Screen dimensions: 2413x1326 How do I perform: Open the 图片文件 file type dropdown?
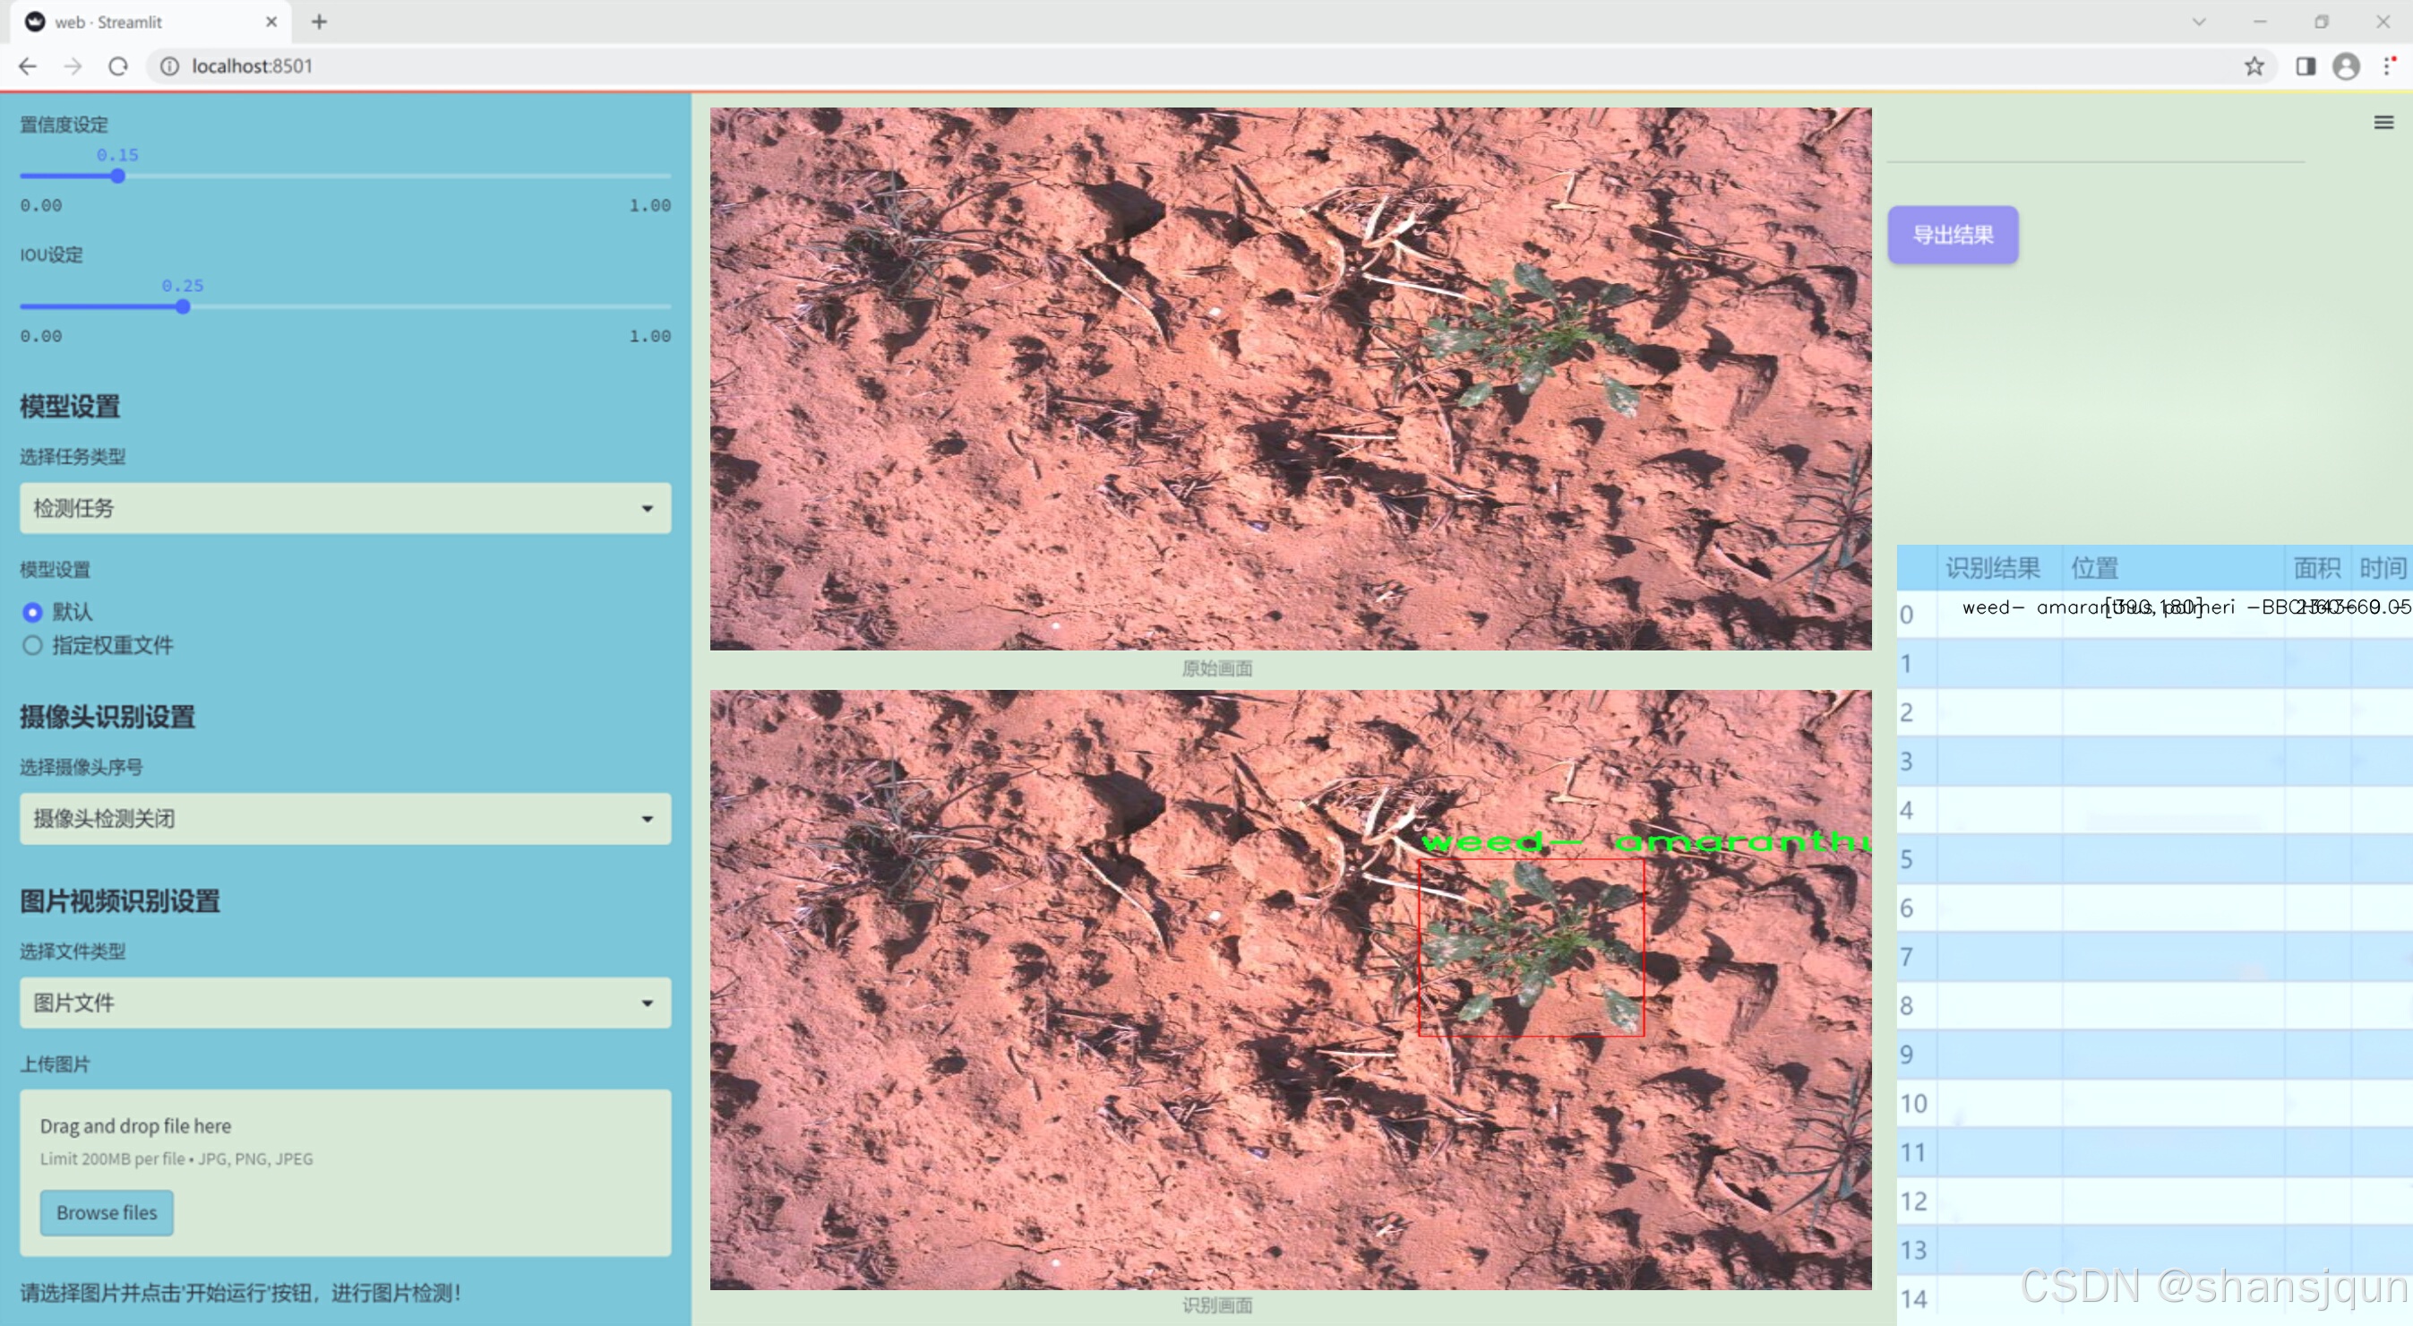coord(346,1003)
